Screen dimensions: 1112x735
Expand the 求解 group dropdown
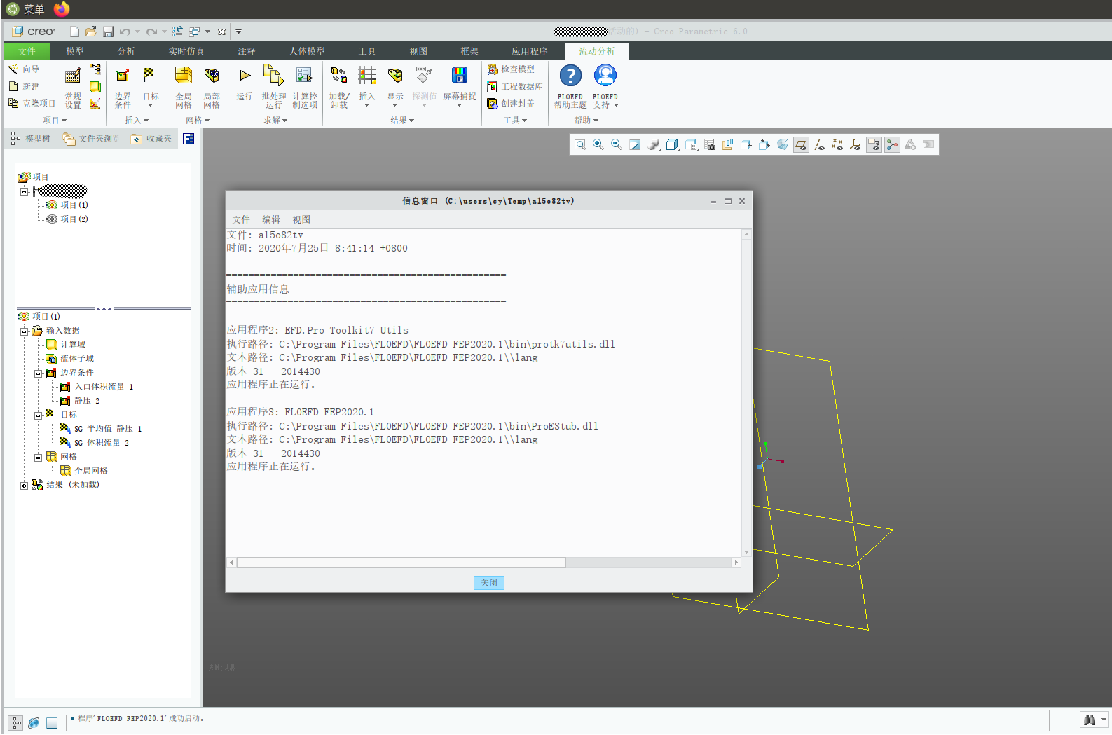point(275,121)
